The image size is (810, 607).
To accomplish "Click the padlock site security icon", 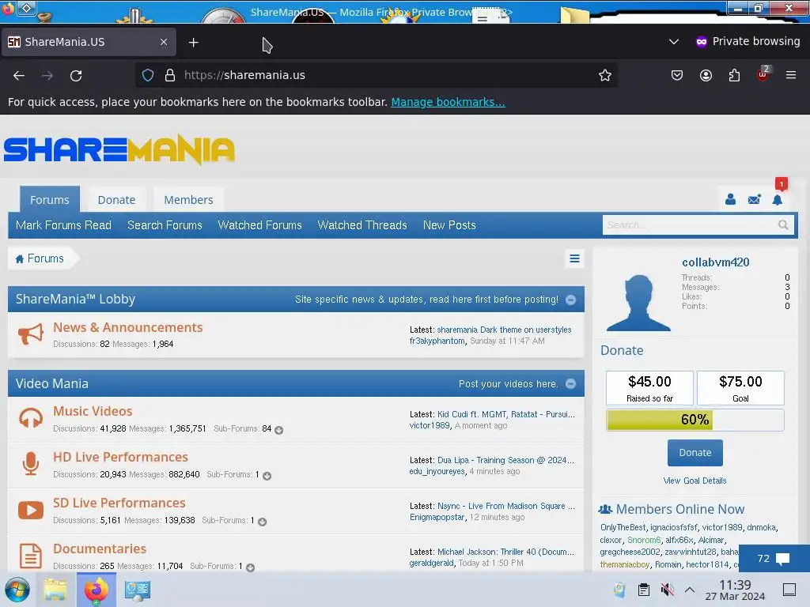I will coord(170,75).
